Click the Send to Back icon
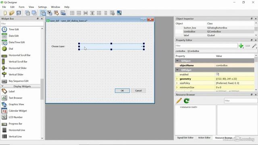Screen dimensions: 258x145 27,13
